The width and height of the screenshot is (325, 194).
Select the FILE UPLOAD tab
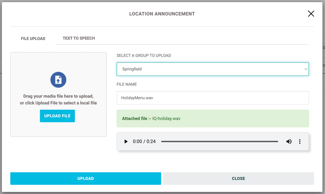point(33,38)
